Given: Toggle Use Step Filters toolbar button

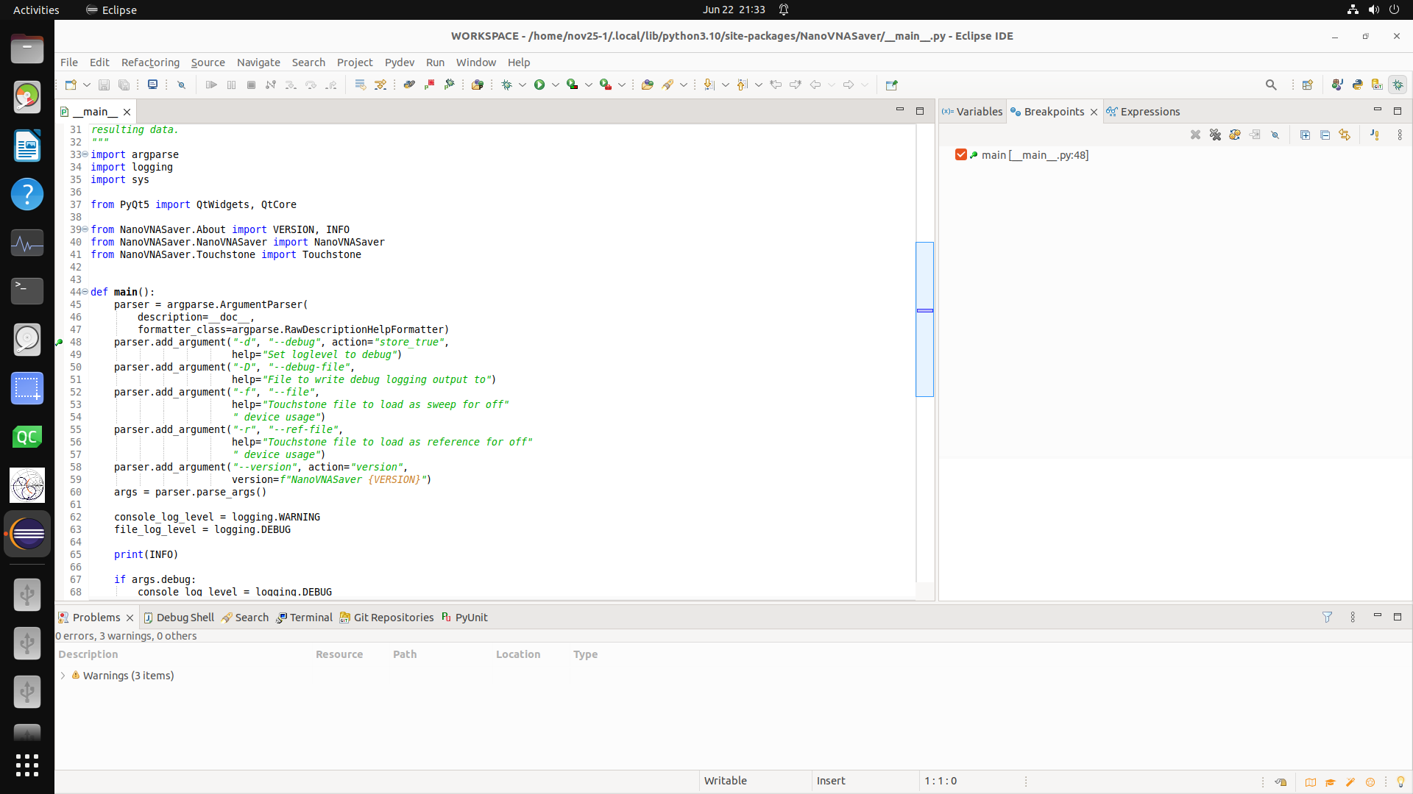Looking at the screenshot, I should [x=380, y=85].
